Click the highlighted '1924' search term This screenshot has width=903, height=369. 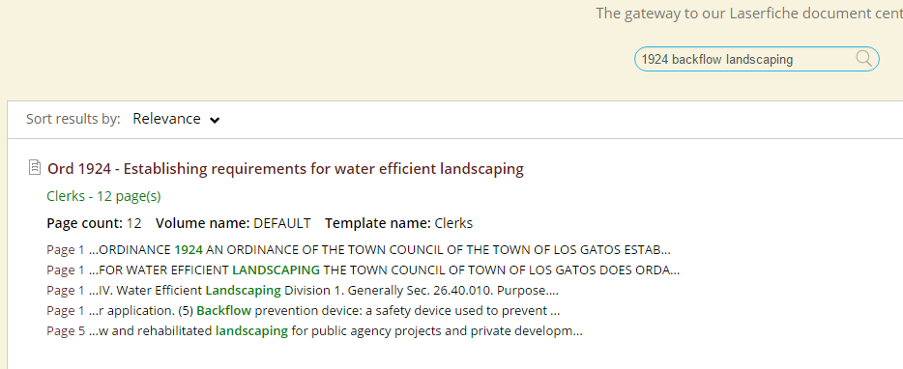tap(189, 250)
